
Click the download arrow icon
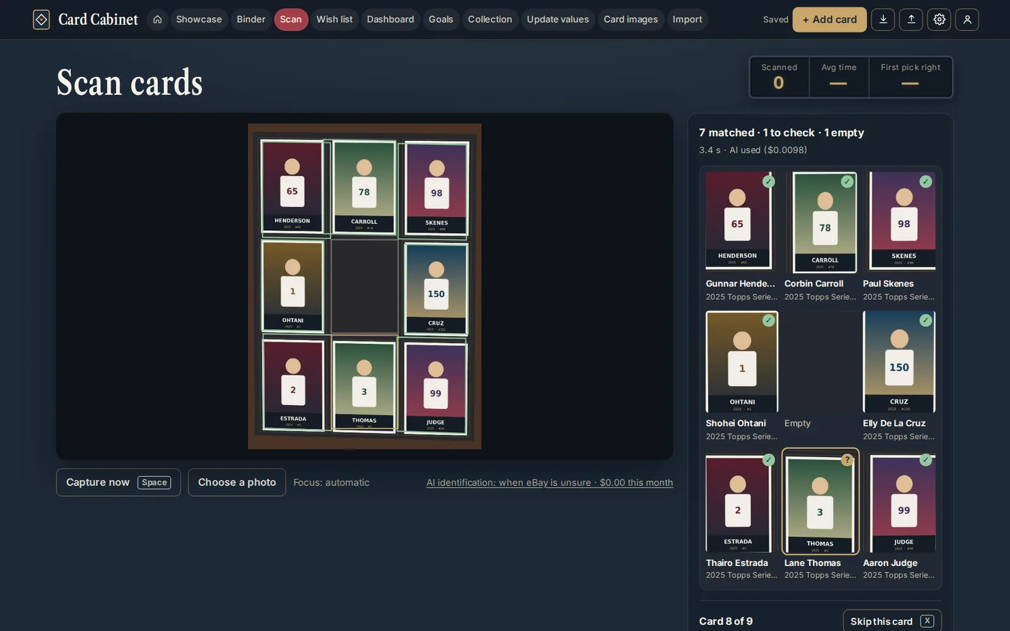click(x=883, y=20)
